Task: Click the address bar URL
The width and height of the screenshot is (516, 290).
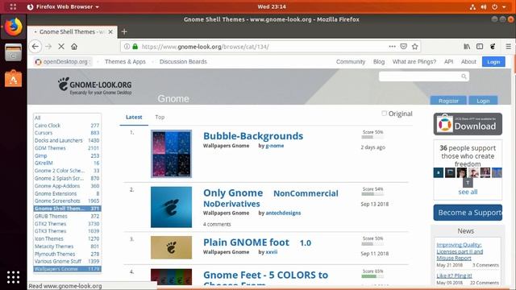Action: coord(206,47)
